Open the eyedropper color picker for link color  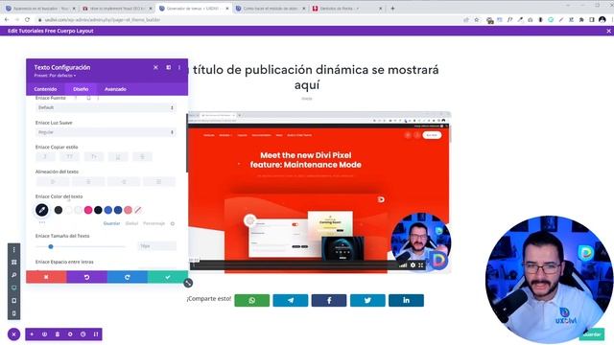(42, 210)
